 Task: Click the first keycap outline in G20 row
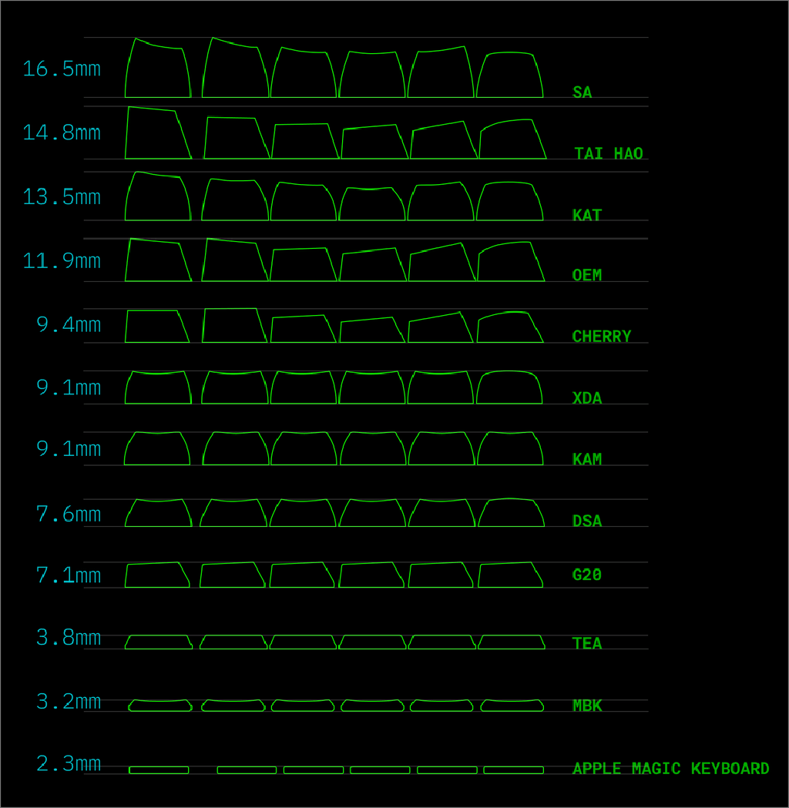tap(157, 575)
